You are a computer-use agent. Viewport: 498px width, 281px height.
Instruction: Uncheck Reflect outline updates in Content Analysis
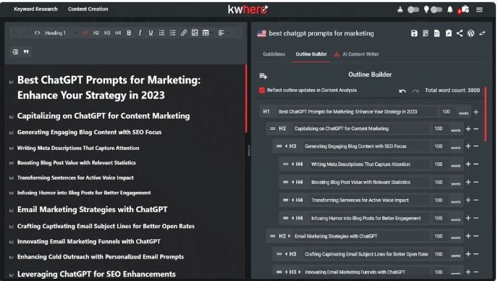[262, 91]
